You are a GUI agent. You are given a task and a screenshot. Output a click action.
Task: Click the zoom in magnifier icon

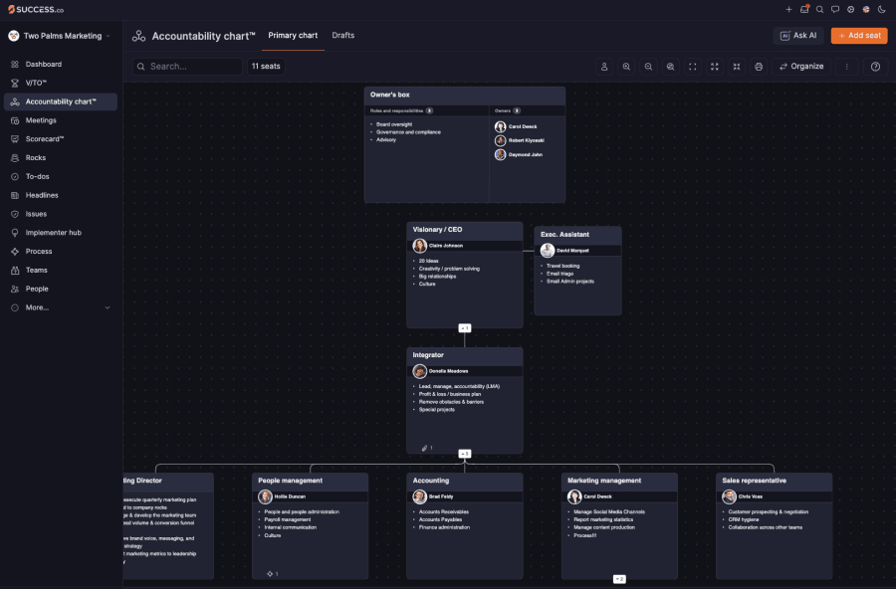coord(626,67)
